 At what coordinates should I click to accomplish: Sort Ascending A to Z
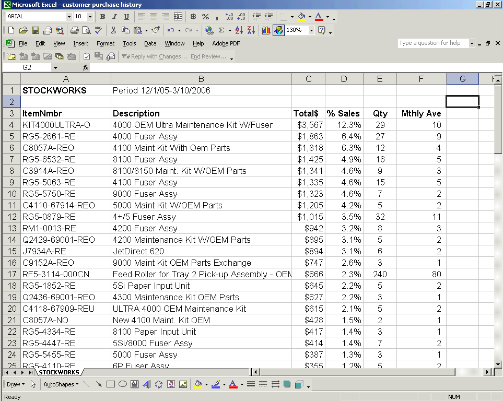(239, 30)
